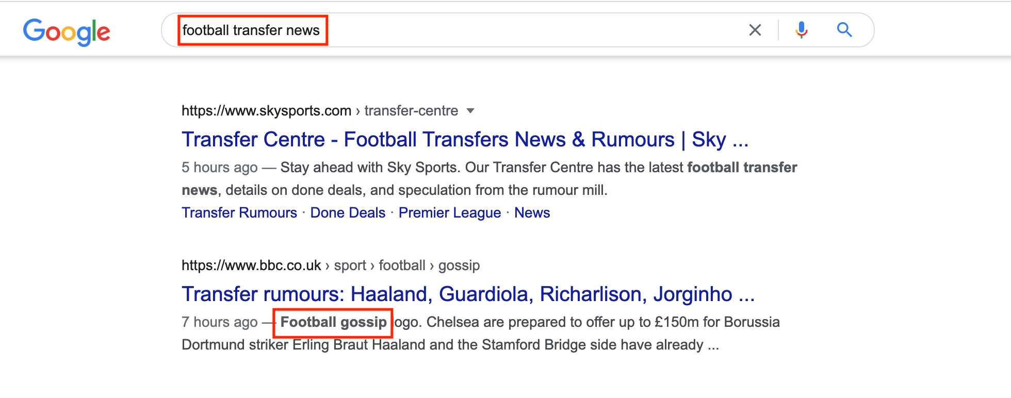Select the 'News' sitelink under Sky Sports
Image resolution: width=1011 pixels, height=398 pixels.
click(x=532, y=213)
